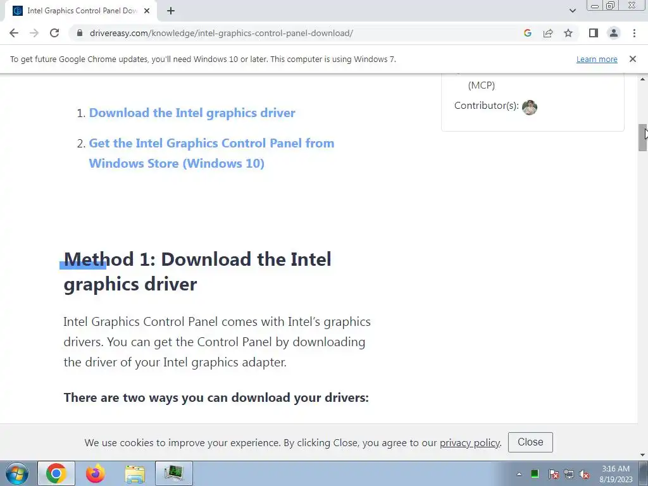Screen dimensions: 648x486
Task: Open File Explorer from the taskbar
Action: pyautogui.click(x=135, y=473)
